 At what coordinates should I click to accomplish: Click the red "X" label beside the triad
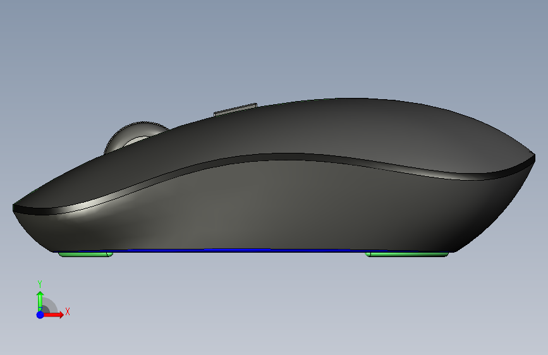[68, 311]
